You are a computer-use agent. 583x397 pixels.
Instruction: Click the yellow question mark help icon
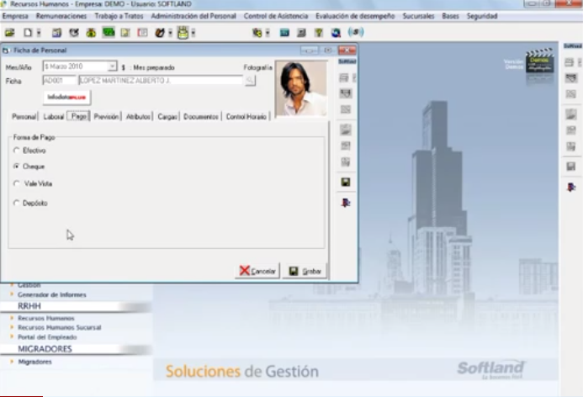(x=319, y=33)
